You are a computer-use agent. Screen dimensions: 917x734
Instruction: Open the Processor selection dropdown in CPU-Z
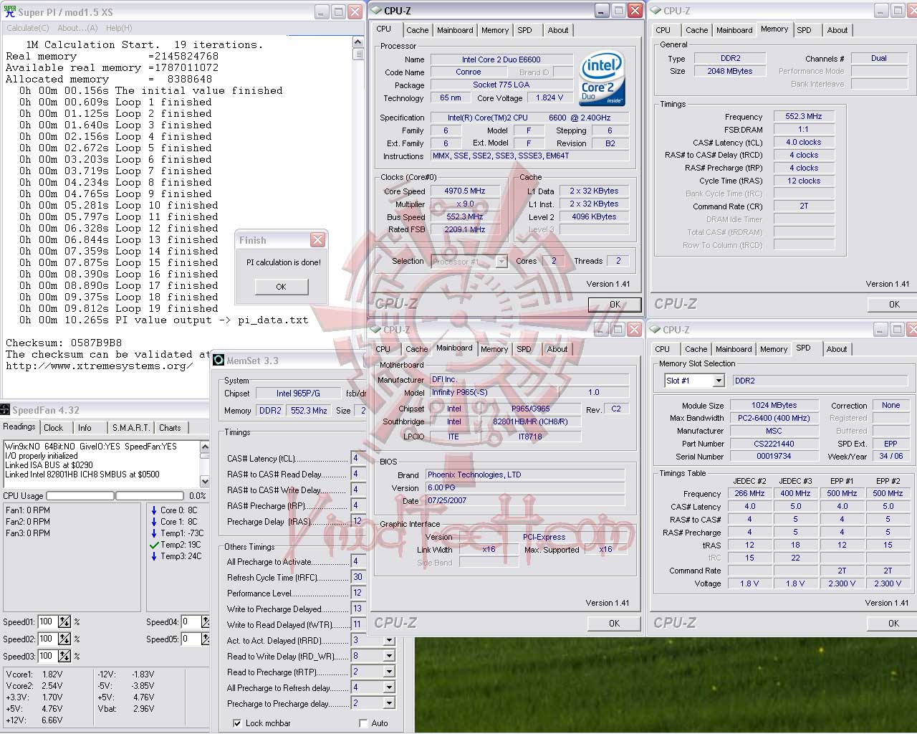point(501,262)
